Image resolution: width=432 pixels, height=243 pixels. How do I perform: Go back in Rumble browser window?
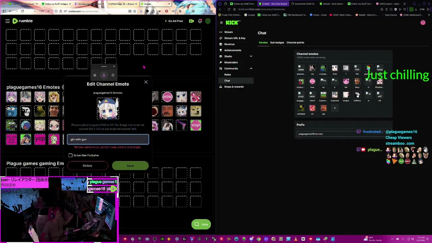(10, 11)
